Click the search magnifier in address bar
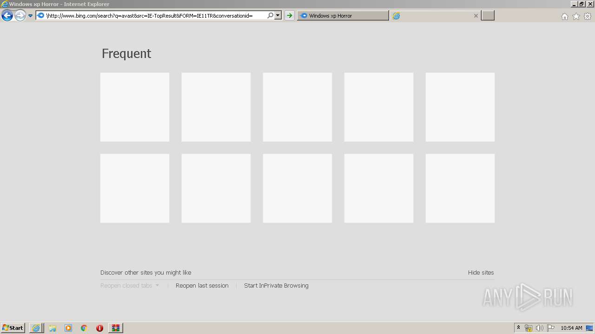Screen dimensions: 595x334 pyautogui.click(x=270, y=16)
